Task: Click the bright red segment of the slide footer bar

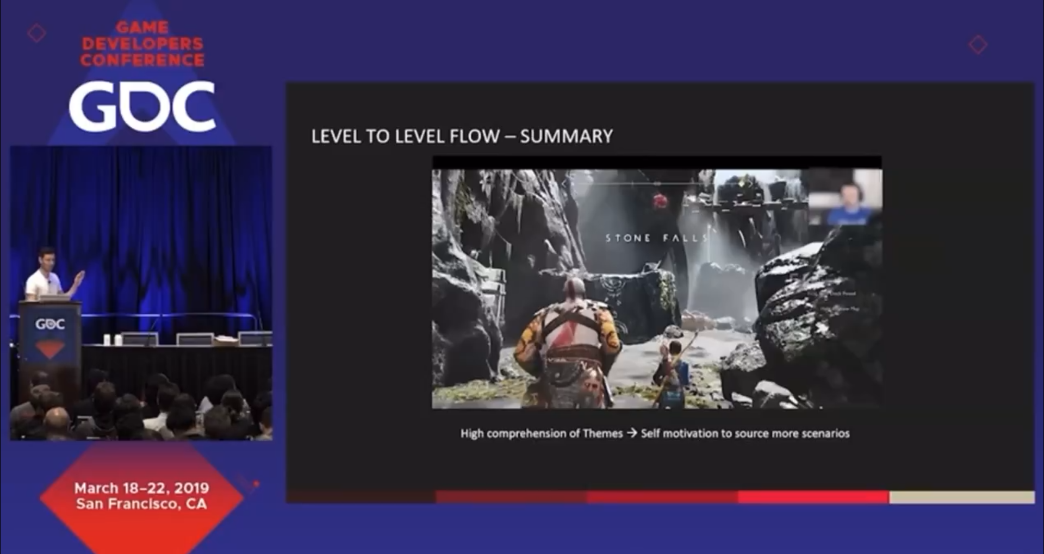Action: pyautogui.click(x=813, y=497)
